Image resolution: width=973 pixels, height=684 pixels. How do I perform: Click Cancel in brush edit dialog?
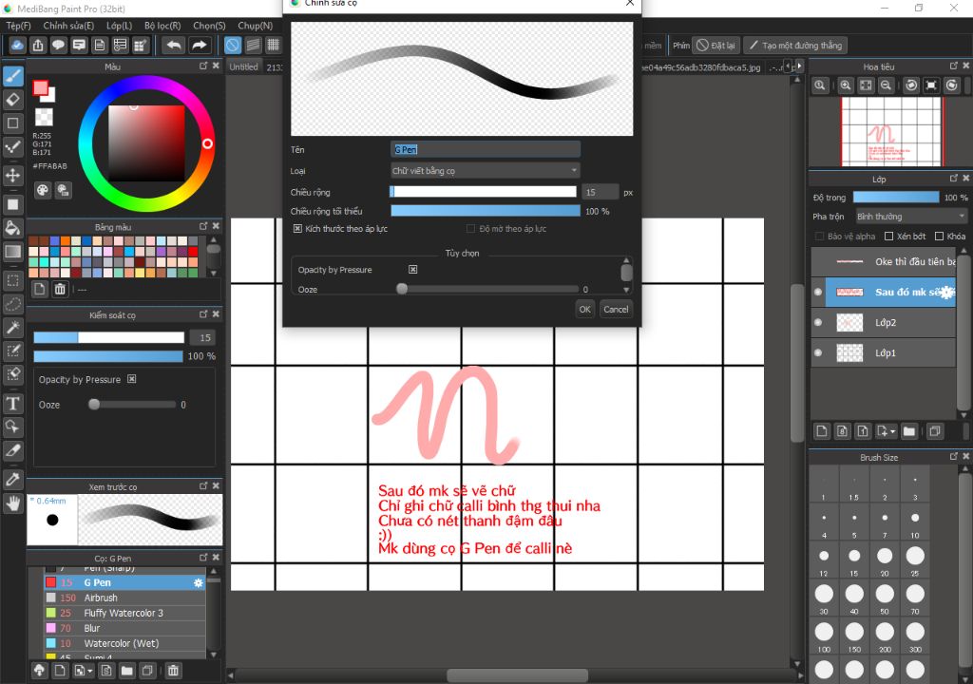coord(616,309)
